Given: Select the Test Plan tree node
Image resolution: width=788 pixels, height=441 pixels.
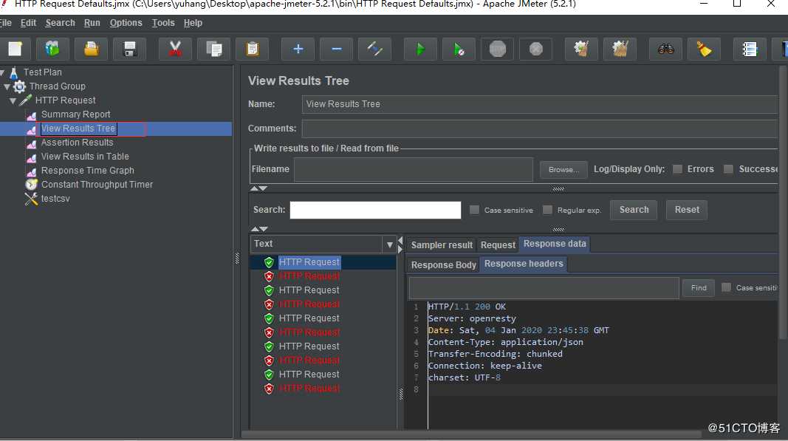Looking at the screenshot, I should coord(43,72).
